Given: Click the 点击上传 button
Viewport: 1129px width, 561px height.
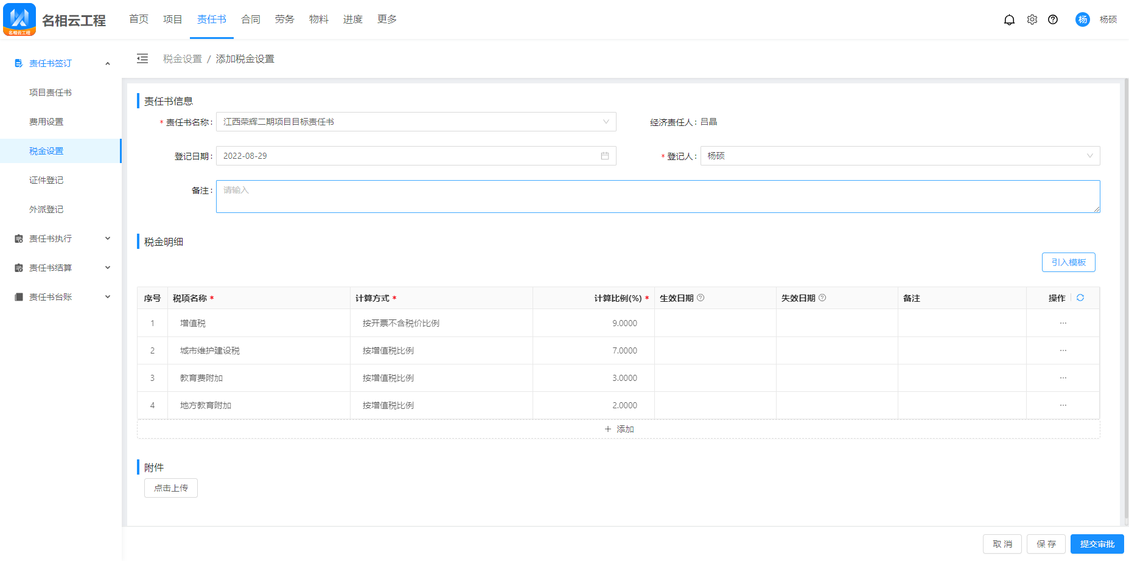Looking at the screenshot, I should click(171, 488).
